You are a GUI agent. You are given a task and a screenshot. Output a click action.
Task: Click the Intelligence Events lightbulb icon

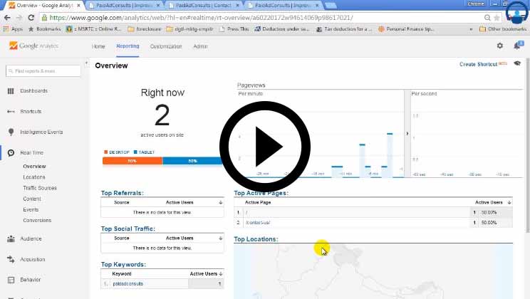pos(11,132)
